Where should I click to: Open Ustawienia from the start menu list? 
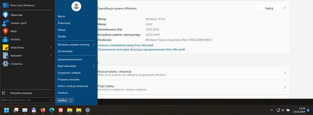click(27, 64)
